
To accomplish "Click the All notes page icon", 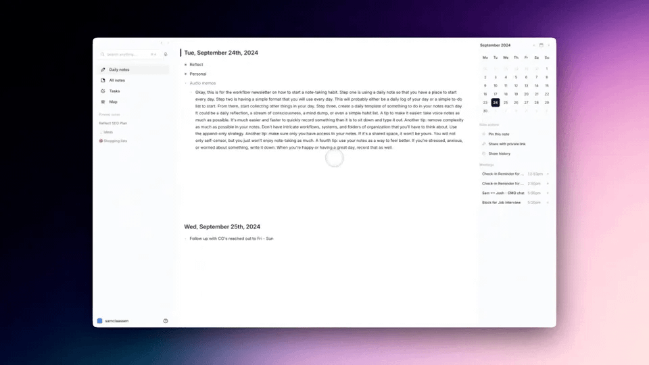I will coord(103,80).
